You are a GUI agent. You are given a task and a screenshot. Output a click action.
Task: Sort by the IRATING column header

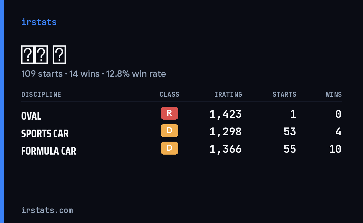tap(228, 94)
